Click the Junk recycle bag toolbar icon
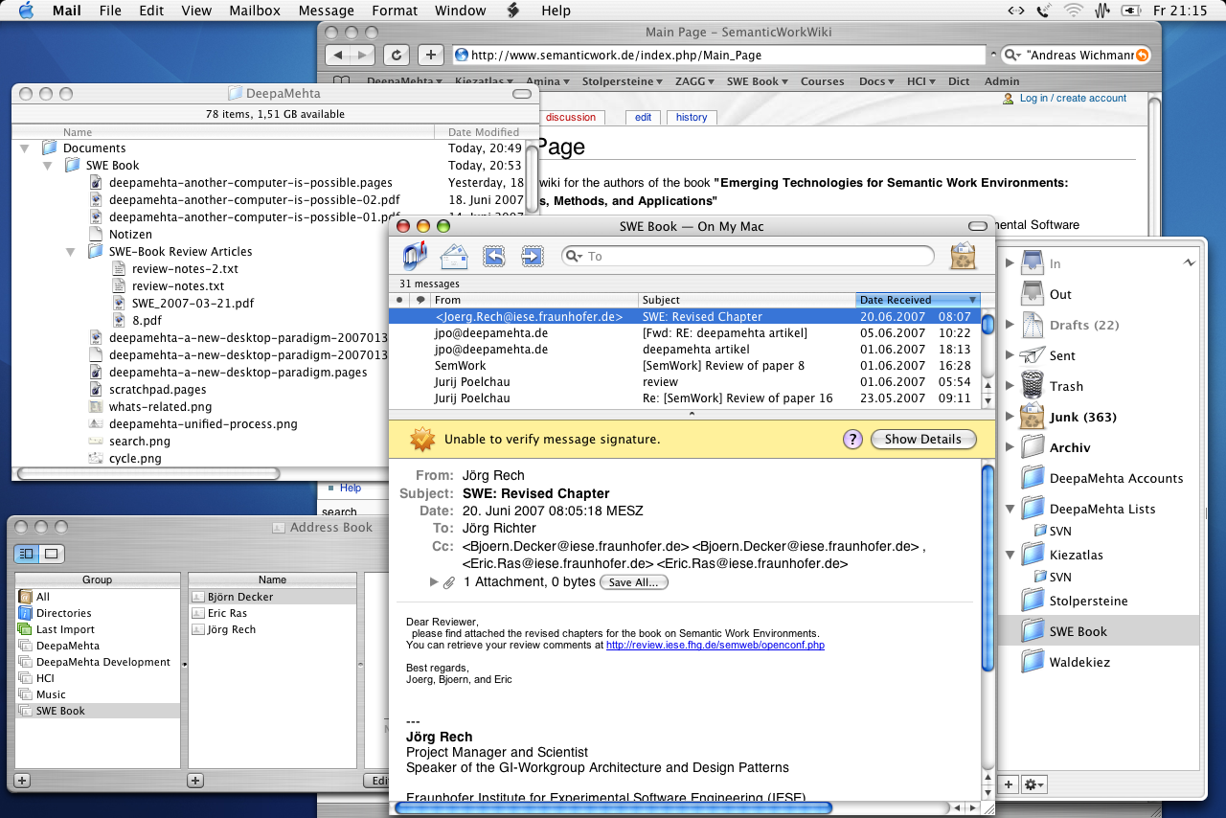Screen dimensions: 1226x818 pyautogui.click(x=962, y=256)
